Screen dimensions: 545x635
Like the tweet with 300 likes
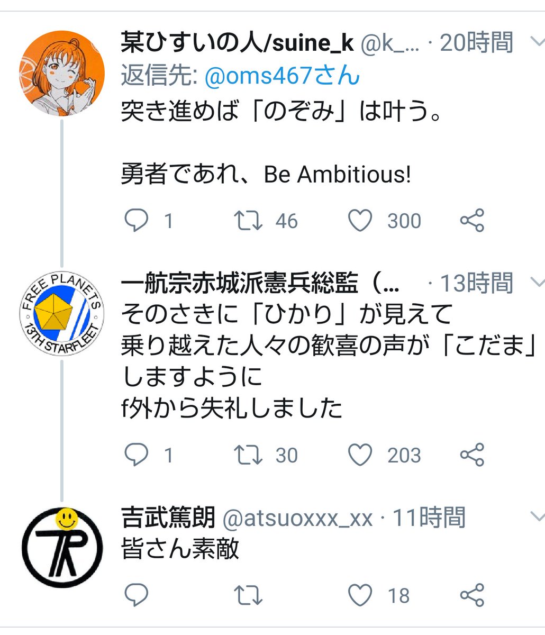[x=361, y=221]
